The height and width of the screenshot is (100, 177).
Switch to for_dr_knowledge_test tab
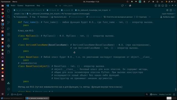click(29, 10)
